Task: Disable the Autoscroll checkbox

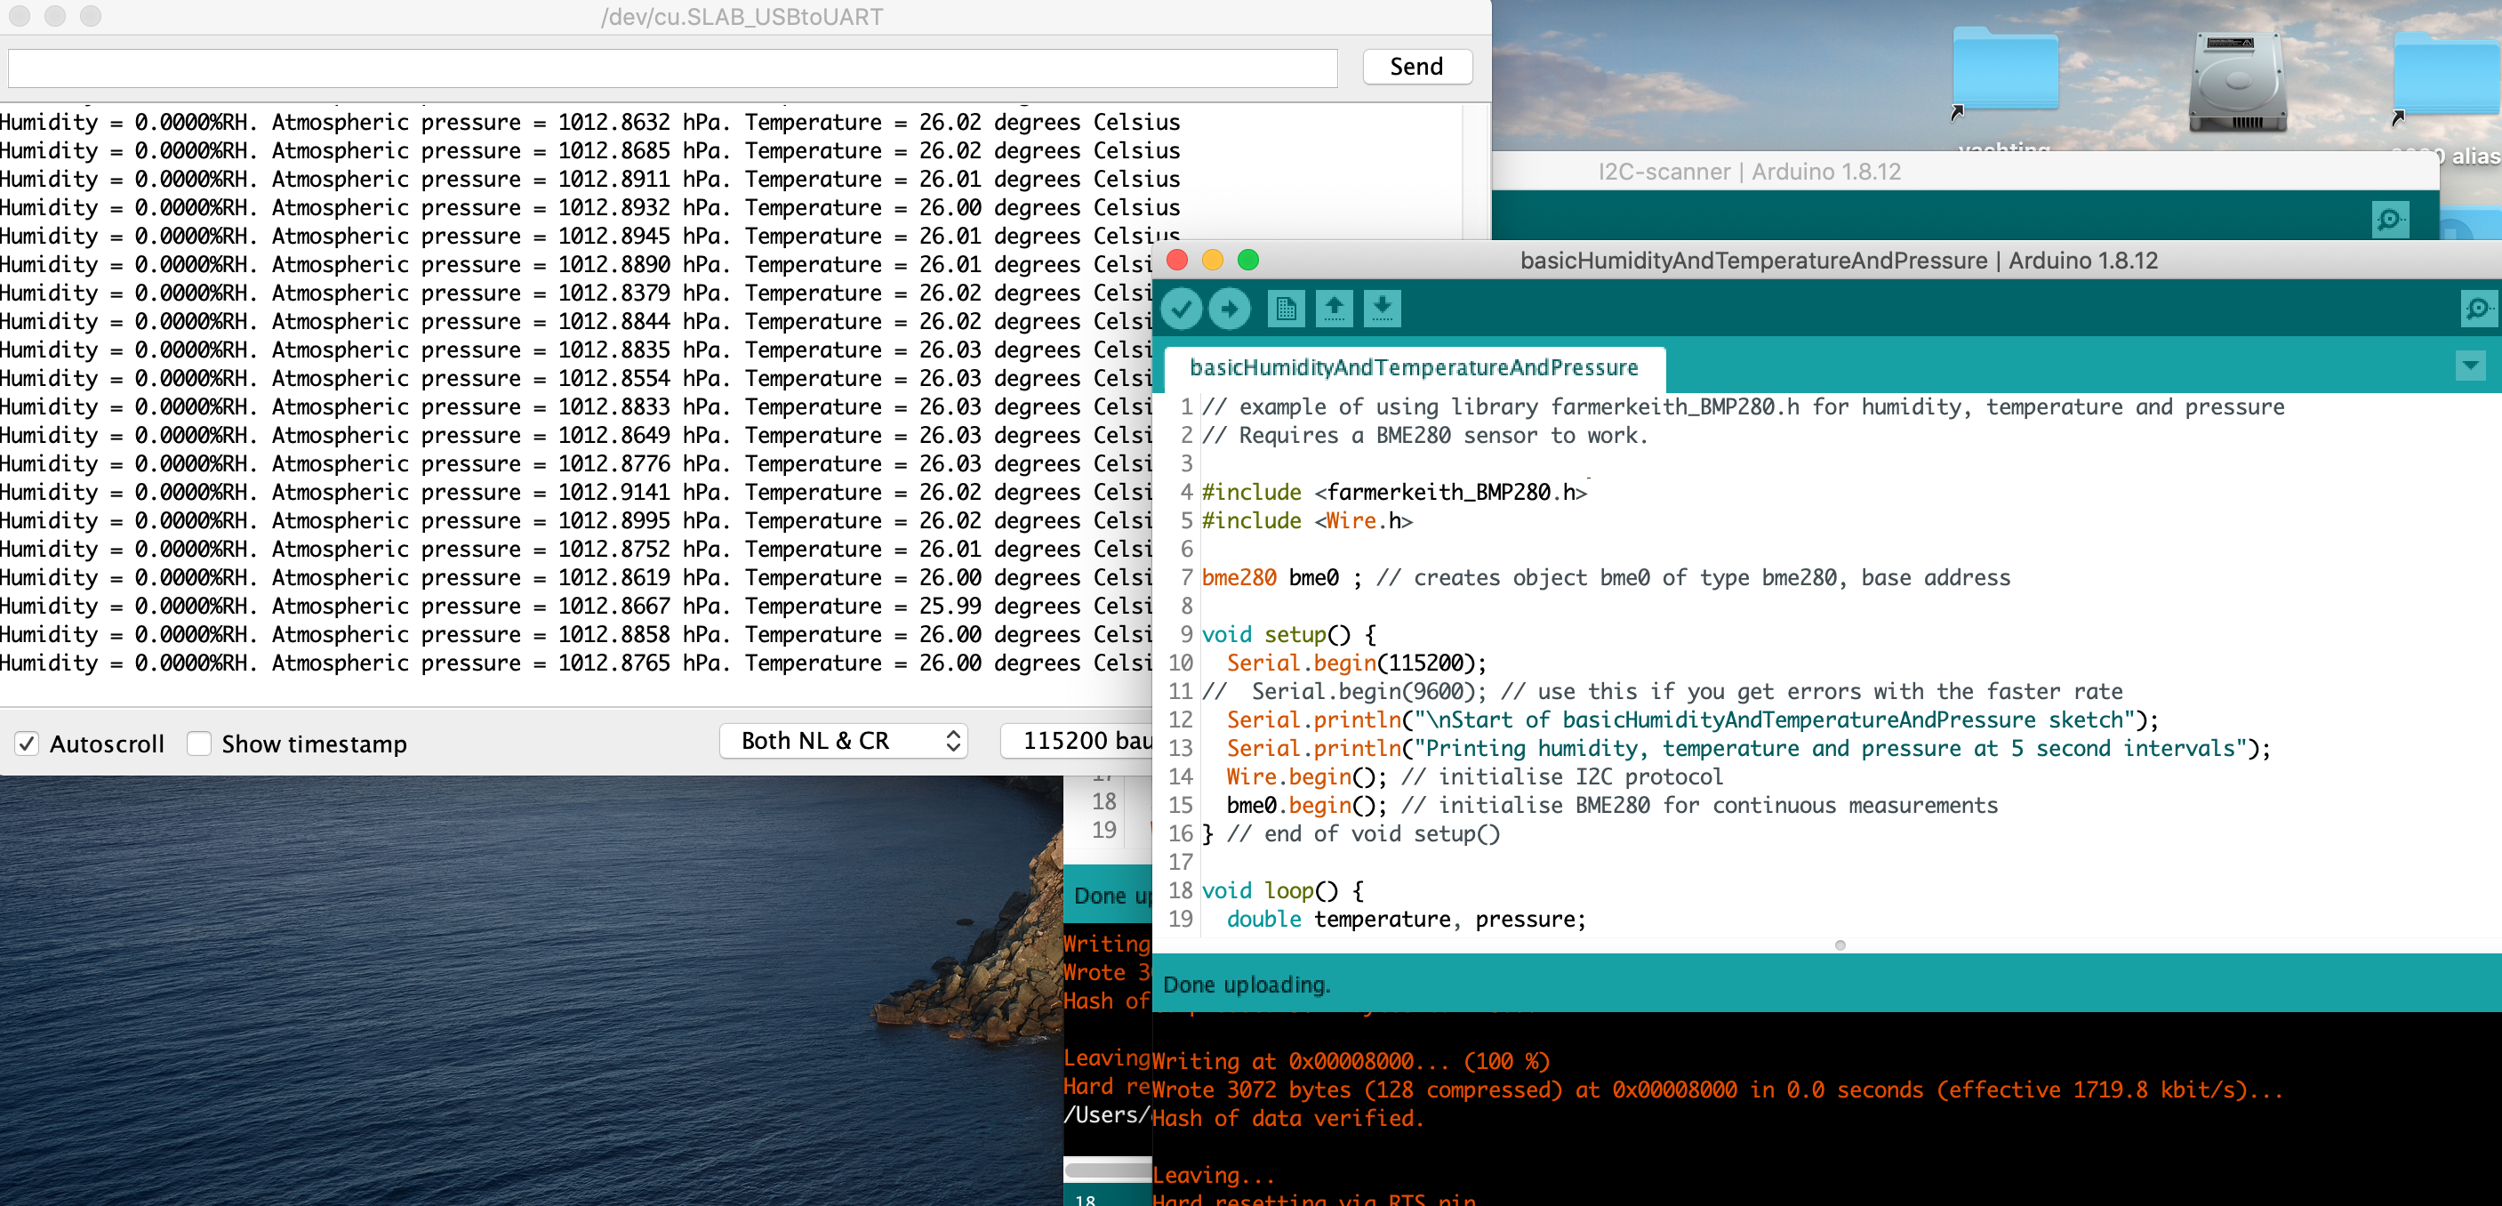Action: (28, 744)
